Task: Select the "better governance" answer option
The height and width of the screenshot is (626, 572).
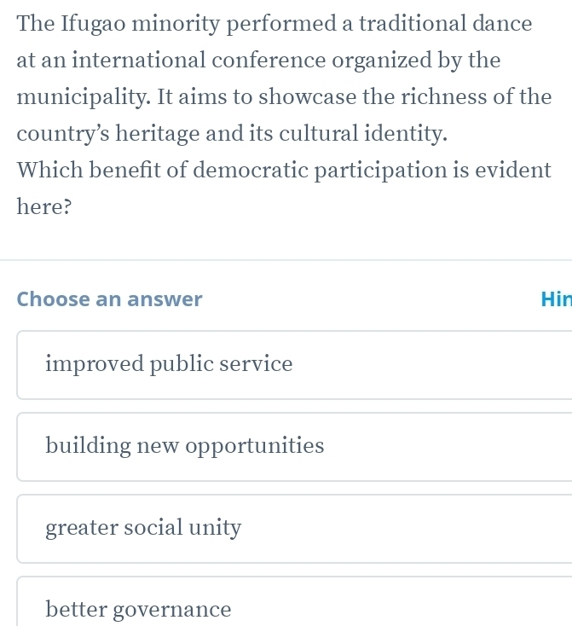Action: pyautogui.click(x=138, y=609)
